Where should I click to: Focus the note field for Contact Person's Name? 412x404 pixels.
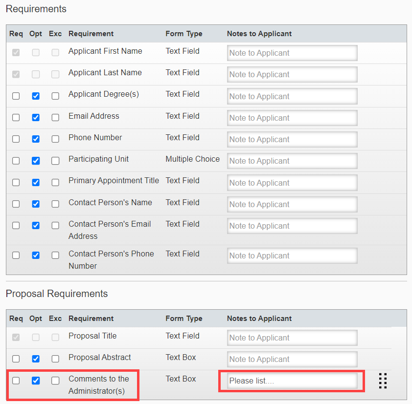point(292,204)
